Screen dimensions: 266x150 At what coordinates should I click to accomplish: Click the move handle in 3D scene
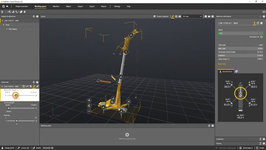(x=89, y=100)
